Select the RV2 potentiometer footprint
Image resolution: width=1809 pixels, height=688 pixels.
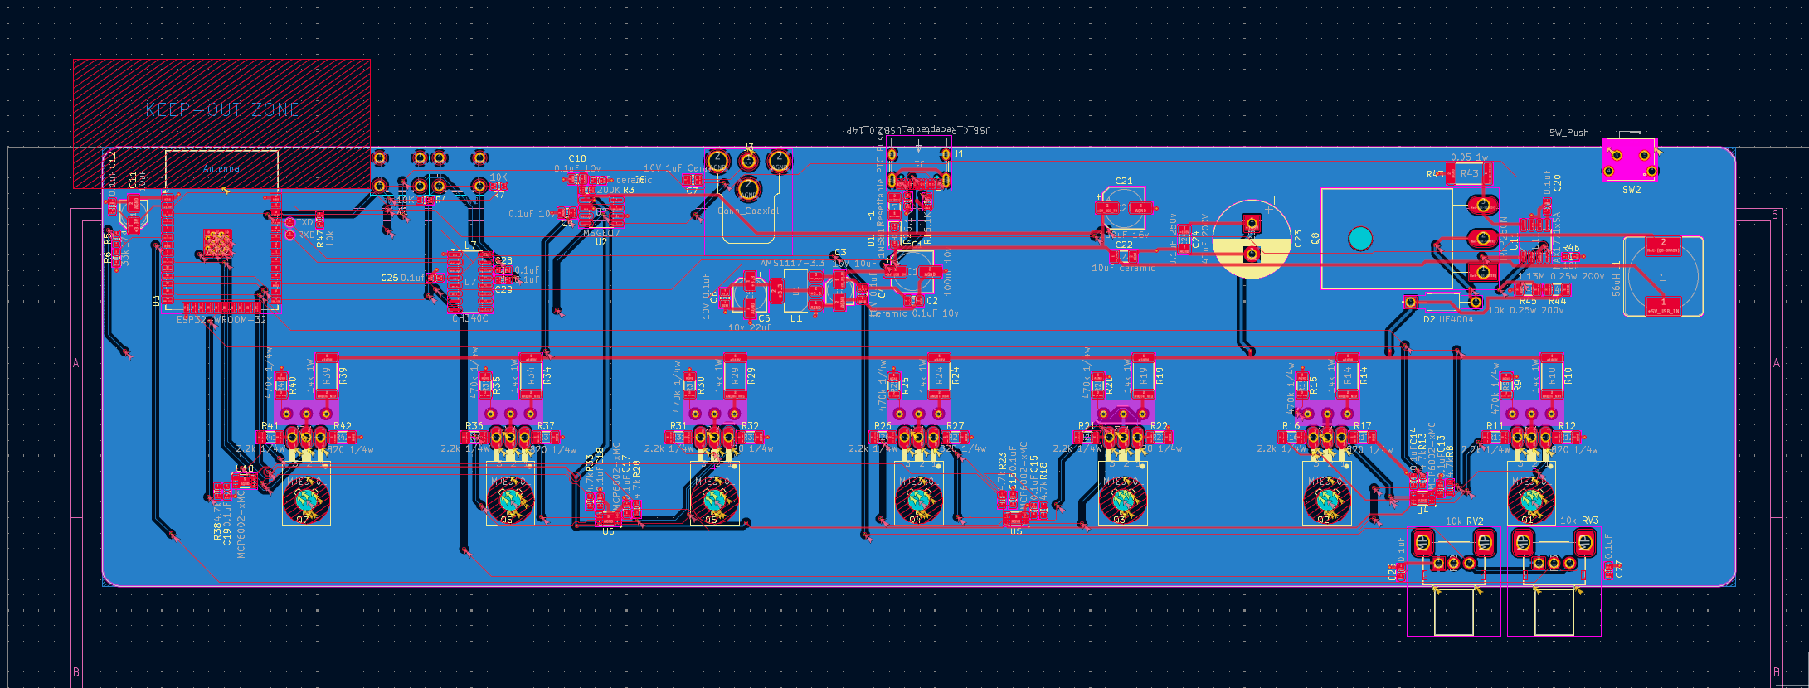pos(1454,553)
